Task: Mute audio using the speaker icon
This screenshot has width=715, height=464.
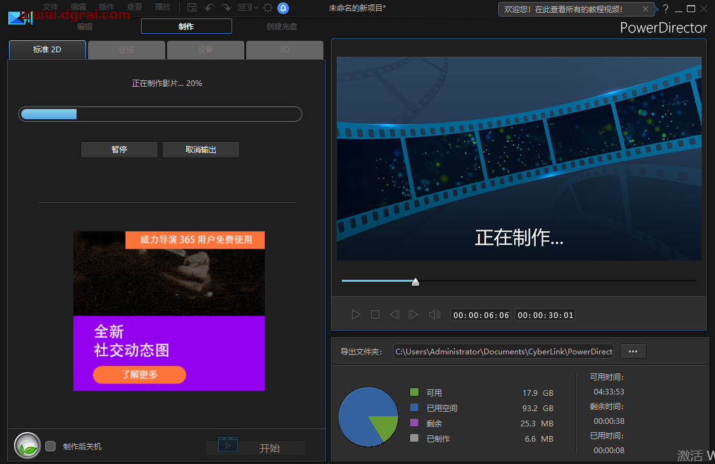Action: [x=434, y=314]
